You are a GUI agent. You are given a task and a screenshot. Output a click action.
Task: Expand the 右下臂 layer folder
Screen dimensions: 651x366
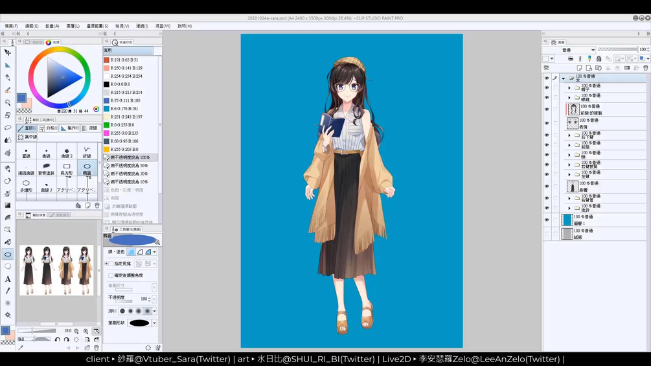(x=569, y=135)
